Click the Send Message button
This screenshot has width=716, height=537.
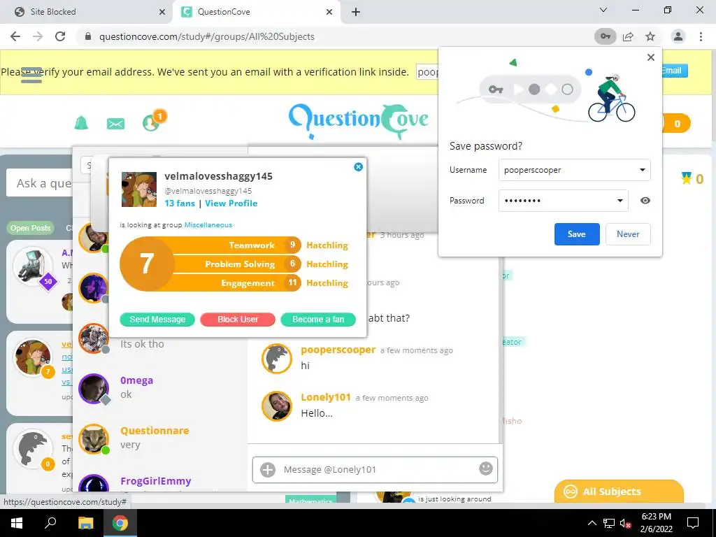click(157, 319)
